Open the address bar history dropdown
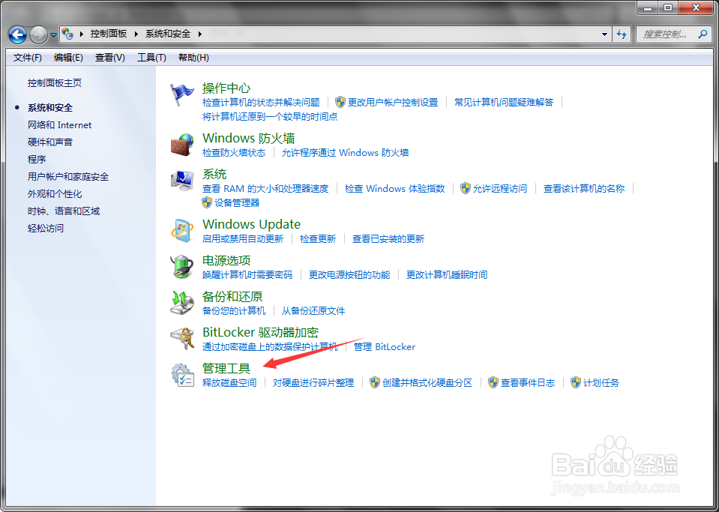719x512 pixels. point(605,34)
